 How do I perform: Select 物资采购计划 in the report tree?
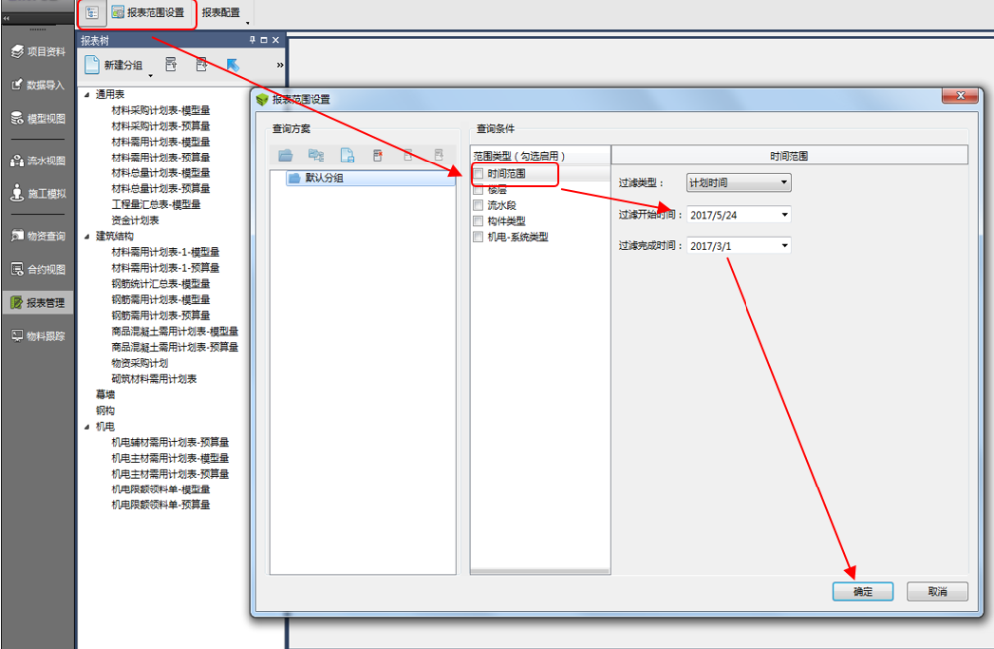[140, 363]
